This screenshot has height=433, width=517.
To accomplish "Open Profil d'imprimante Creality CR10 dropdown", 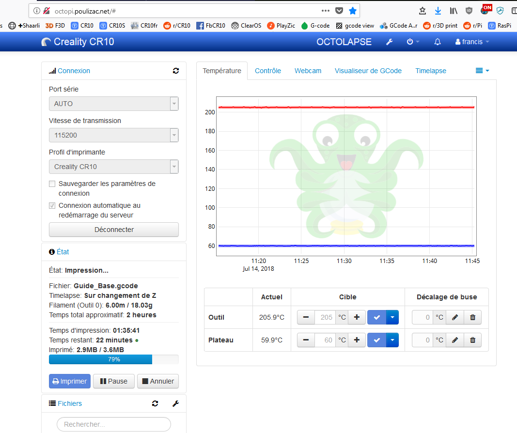I will pyautogui.click(x=114, y=167).
